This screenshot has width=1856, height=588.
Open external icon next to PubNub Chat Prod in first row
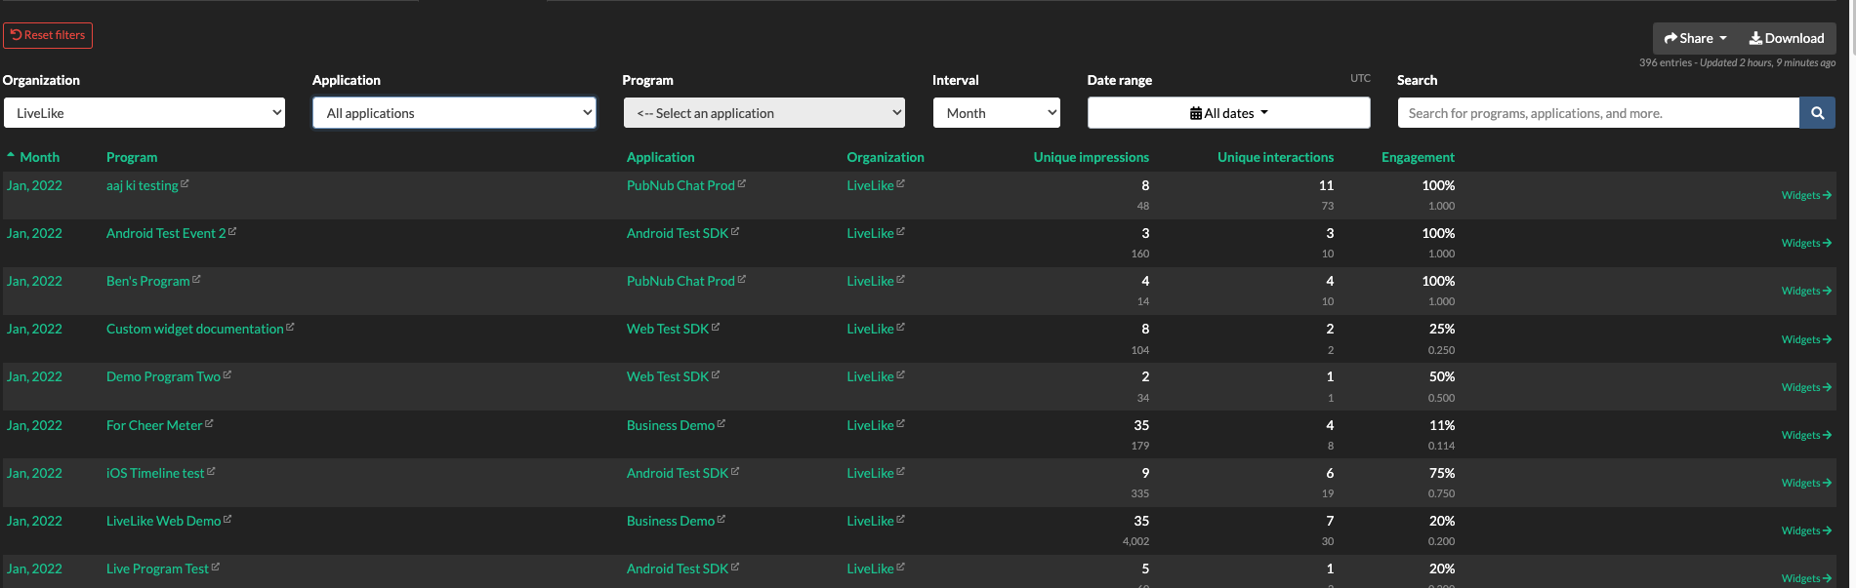point(742,183)
